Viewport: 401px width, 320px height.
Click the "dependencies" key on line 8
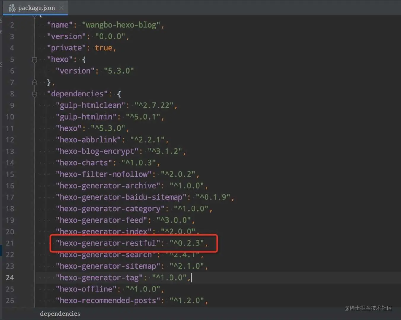[x=77, y=94]
